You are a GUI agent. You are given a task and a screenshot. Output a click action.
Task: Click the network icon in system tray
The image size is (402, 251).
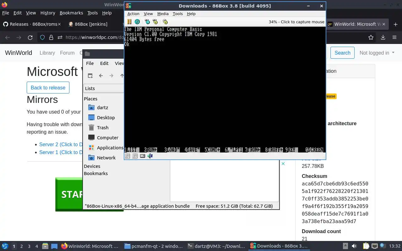(374, 246)
